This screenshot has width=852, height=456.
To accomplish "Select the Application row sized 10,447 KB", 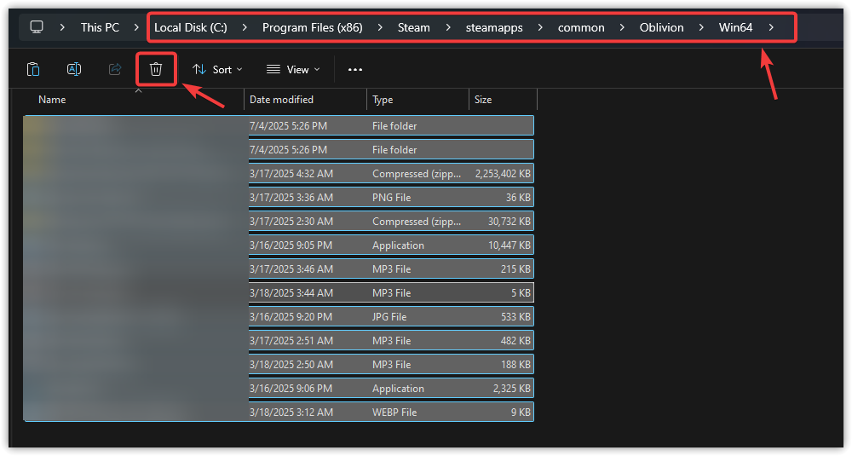I will [279, 245].
